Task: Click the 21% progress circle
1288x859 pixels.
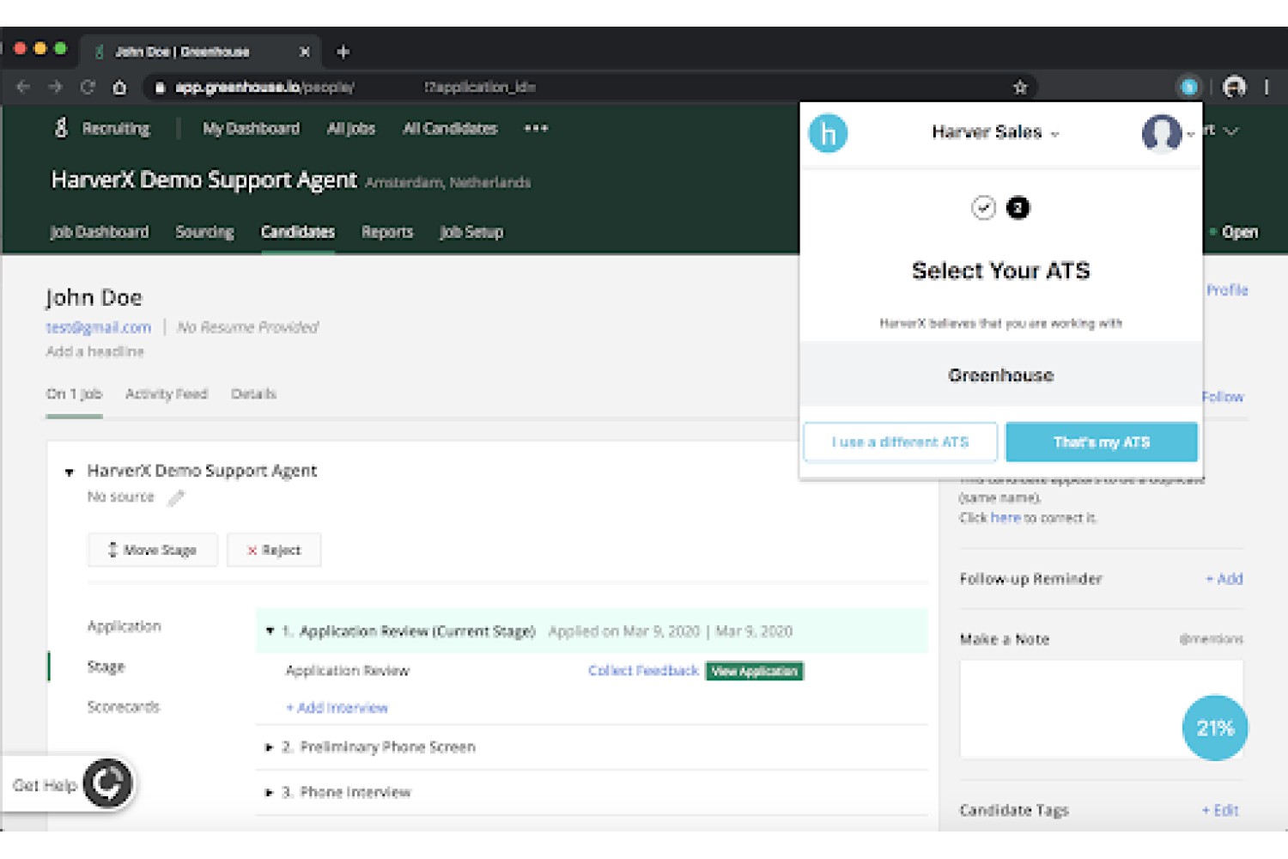Action: point(1215,728)
